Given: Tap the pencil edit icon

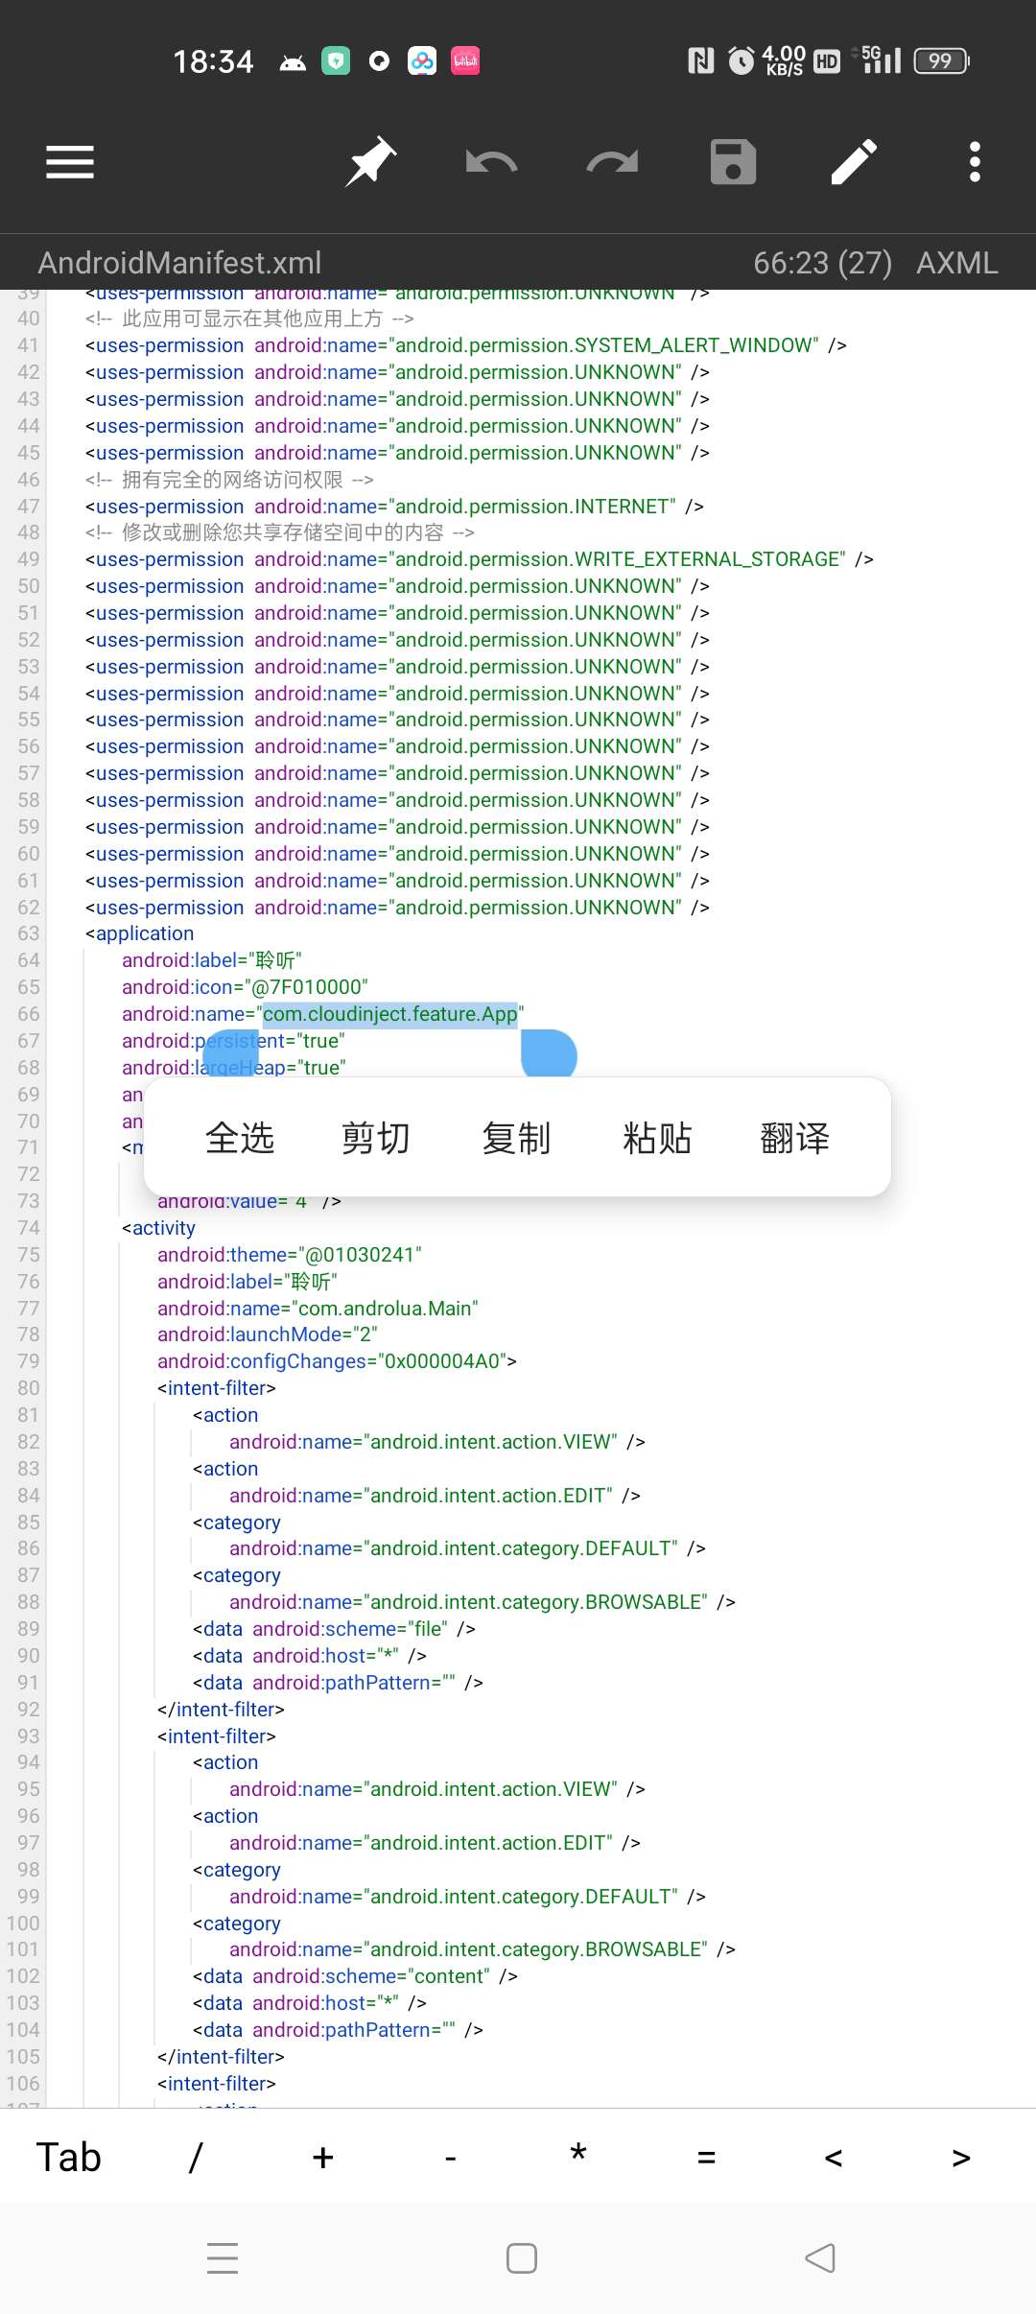Looking at the screenshot, I should point(854,162).
